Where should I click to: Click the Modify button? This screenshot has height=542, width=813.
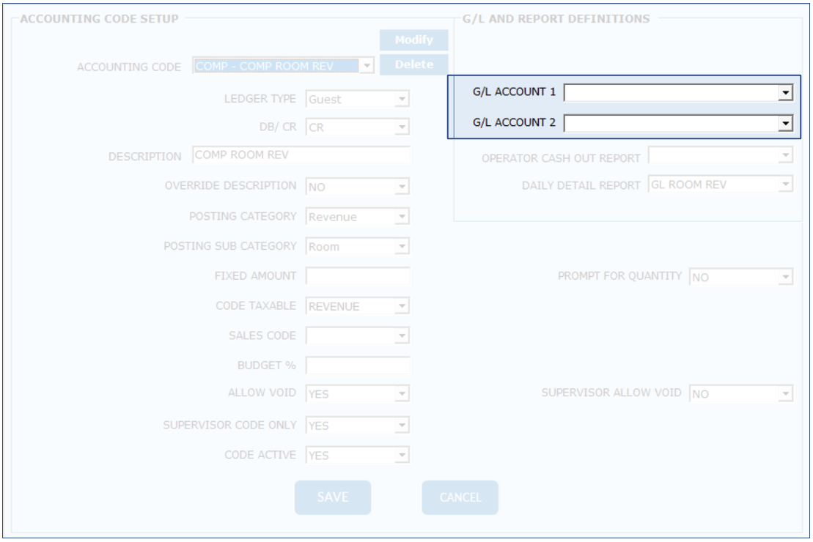tap(413, 40)
